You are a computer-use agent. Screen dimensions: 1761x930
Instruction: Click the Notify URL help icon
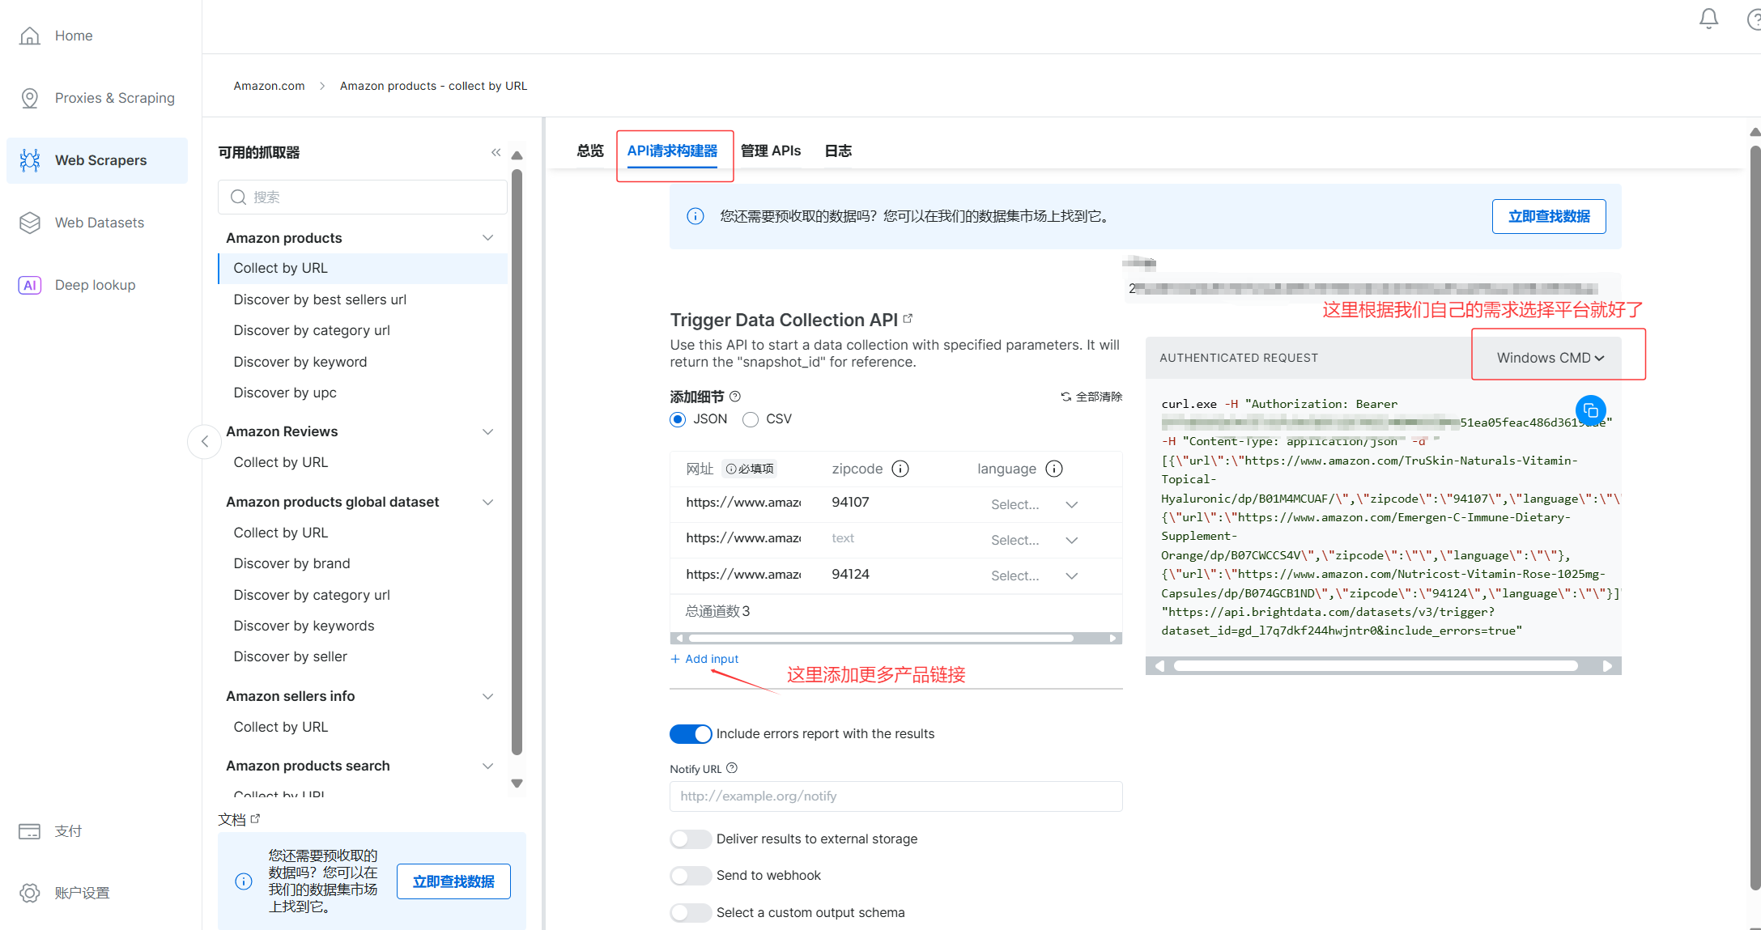(x=732, y=768)
